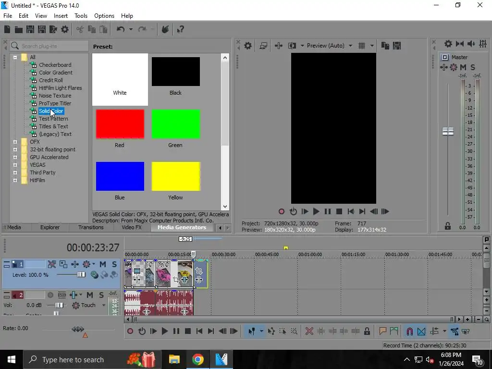
Task: Open the Preview (Auto) quality dropdown
Action: tap(350, 46)
